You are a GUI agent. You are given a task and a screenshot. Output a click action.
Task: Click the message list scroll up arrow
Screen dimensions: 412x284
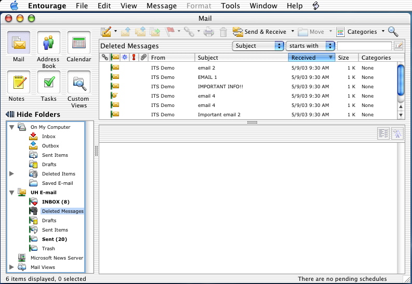(401, 106)
